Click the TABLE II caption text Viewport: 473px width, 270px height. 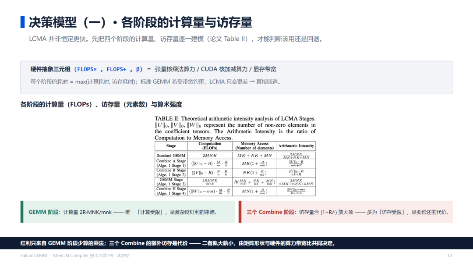coord(235,128)
